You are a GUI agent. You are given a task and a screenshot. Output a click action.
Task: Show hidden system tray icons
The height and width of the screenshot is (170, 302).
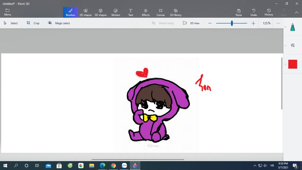255,166
